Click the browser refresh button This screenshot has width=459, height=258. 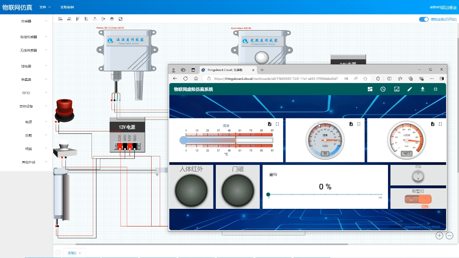(186, 79)
